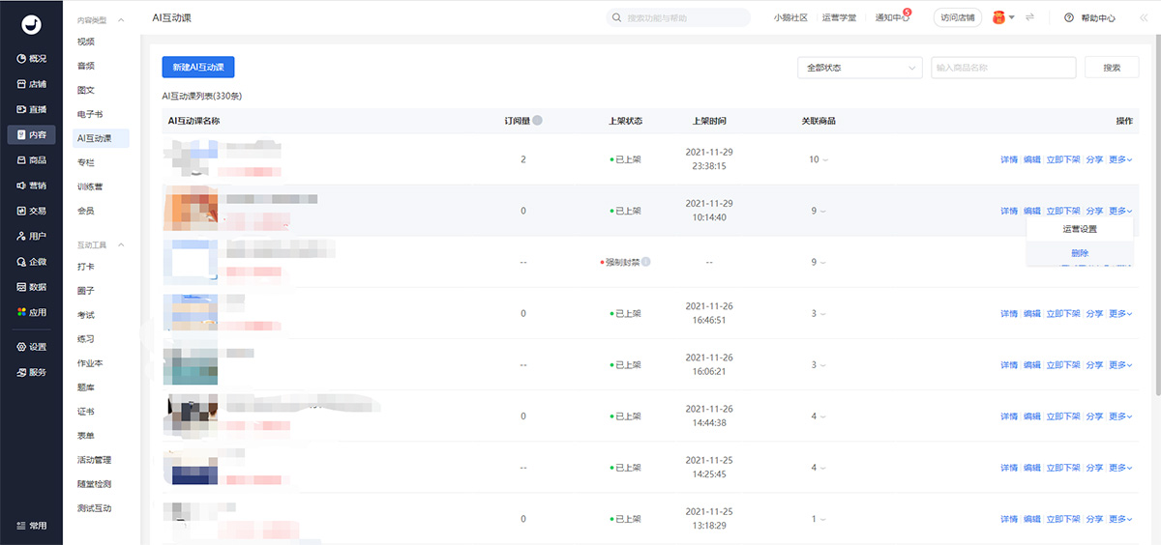Expand the 全部状态 status dropdown
1161x545 pixels.
pyautogui.click(x=858, y=68)
